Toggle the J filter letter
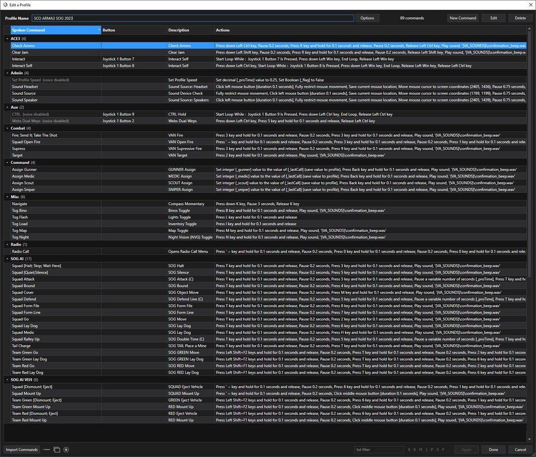The width and height of the screenshot is (536, 457). tap(426, 450)
